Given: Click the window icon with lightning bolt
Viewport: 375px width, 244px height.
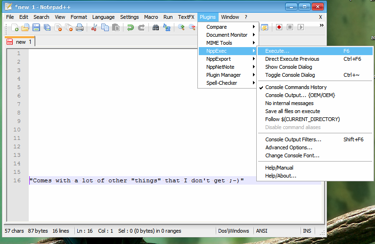Looking at the screenshot, I should 264,27.
